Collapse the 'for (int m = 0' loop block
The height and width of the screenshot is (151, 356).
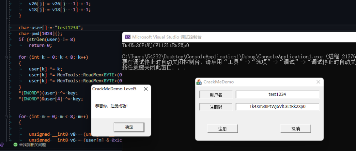(6, 117)
